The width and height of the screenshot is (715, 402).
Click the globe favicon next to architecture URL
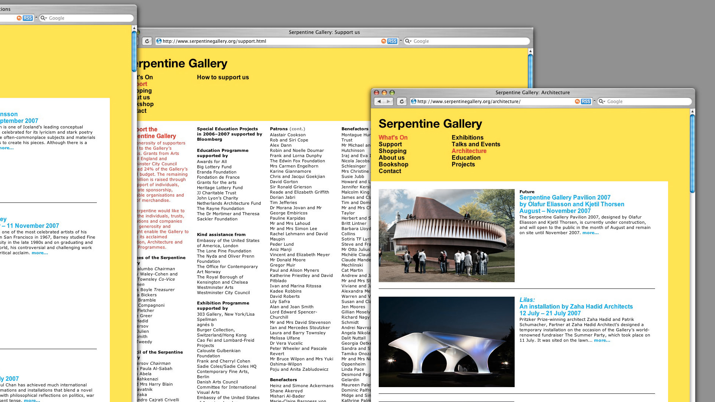[x=414, y=102]
